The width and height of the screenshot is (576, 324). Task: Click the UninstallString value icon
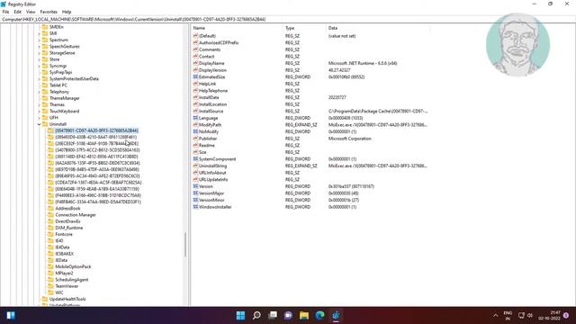tap(195, 166)
